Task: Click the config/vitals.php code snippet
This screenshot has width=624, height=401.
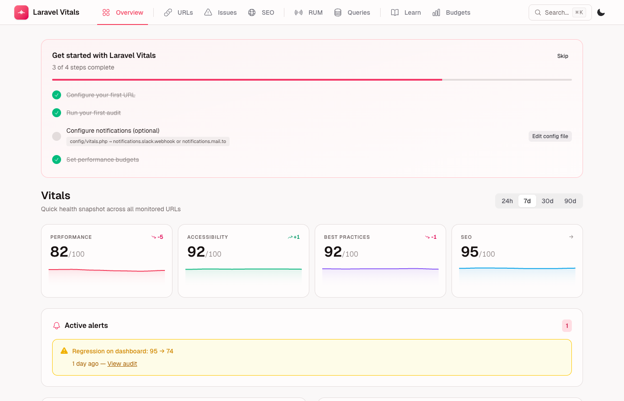Action: [x=148, y=142]
